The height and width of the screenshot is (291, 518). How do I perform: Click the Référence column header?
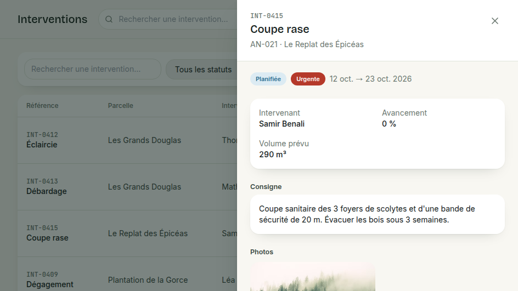click(42, 106)
